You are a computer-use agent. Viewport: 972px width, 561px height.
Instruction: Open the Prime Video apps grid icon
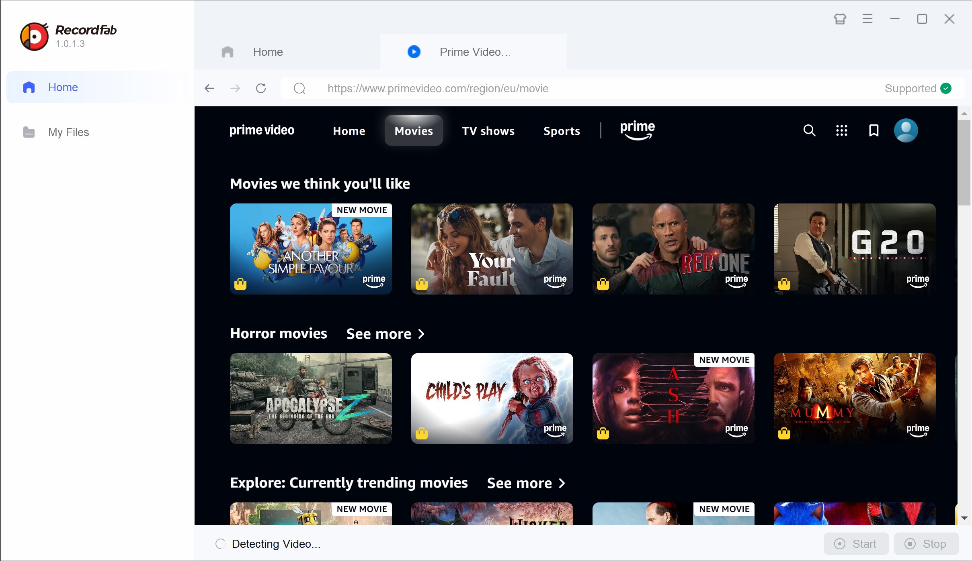841,130
